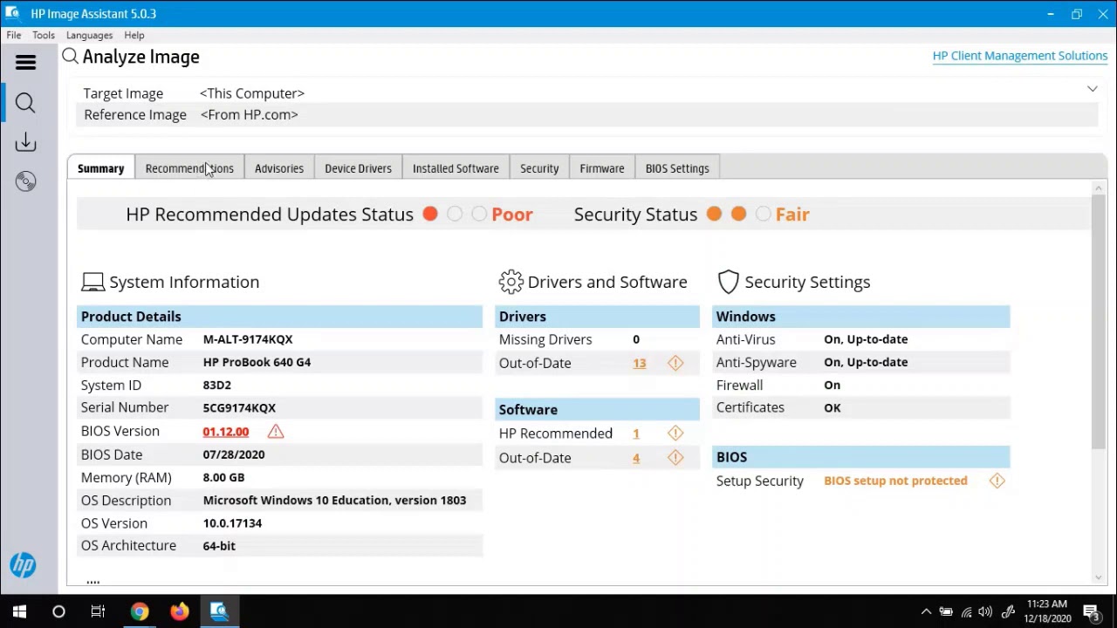Switch to the BIOS Settings tab
This screenshot has width=1117, height=628.
[x=677, y=168]
